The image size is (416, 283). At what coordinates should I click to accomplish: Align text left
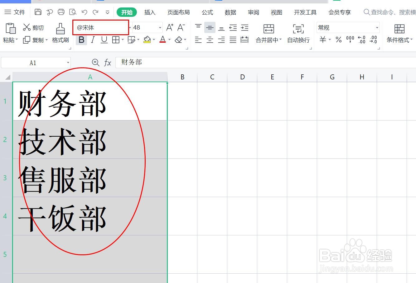(x=198, y=40)
